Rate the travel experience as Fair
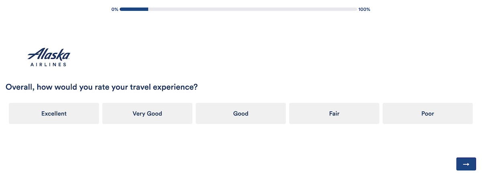Image resolution: width=482 pixels, height=174 pixels. tap(334, 114)
